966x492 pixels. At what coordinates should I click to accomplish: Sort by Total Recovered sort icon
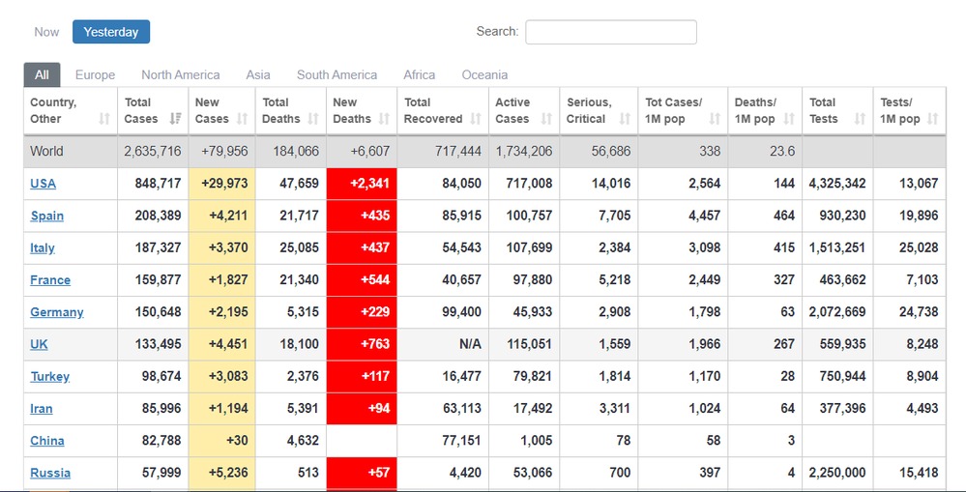(476, 119)
